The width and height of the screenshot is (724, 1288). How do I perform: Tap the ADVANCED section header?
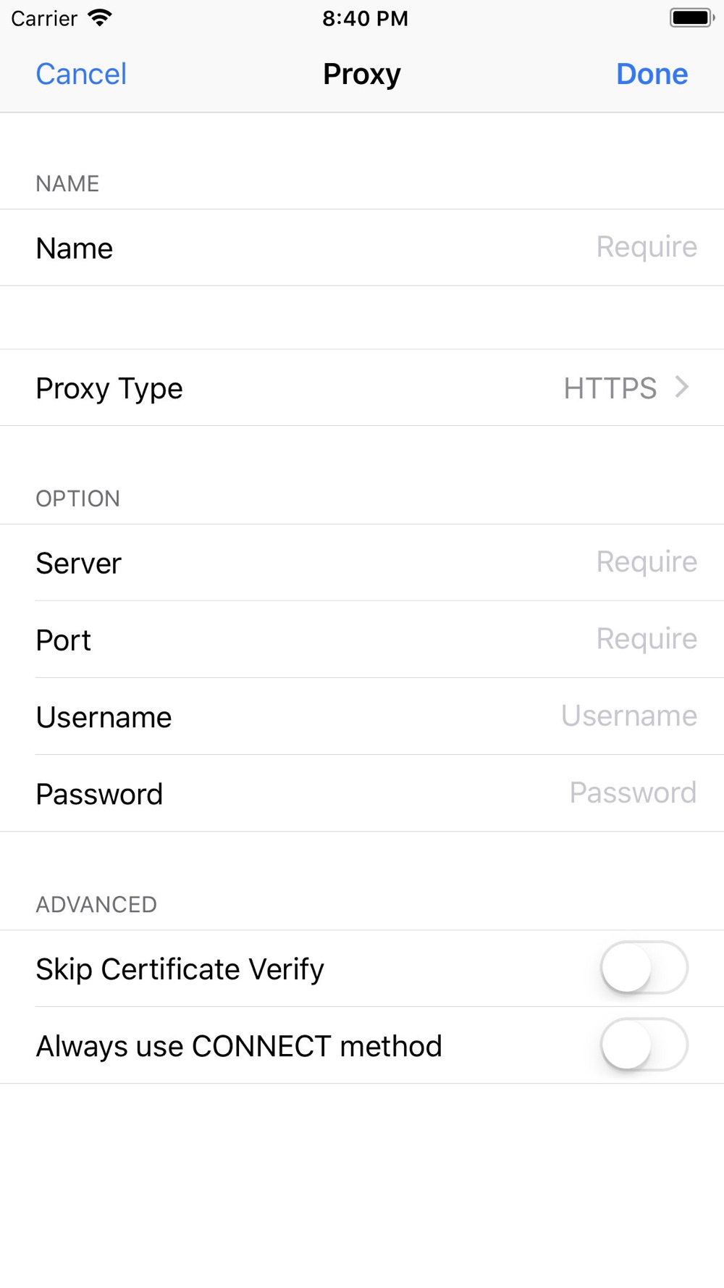(x=96, y=904)
